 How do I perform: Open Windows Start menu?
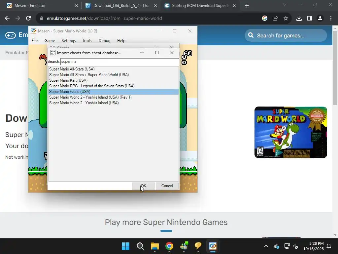point(126,246)
